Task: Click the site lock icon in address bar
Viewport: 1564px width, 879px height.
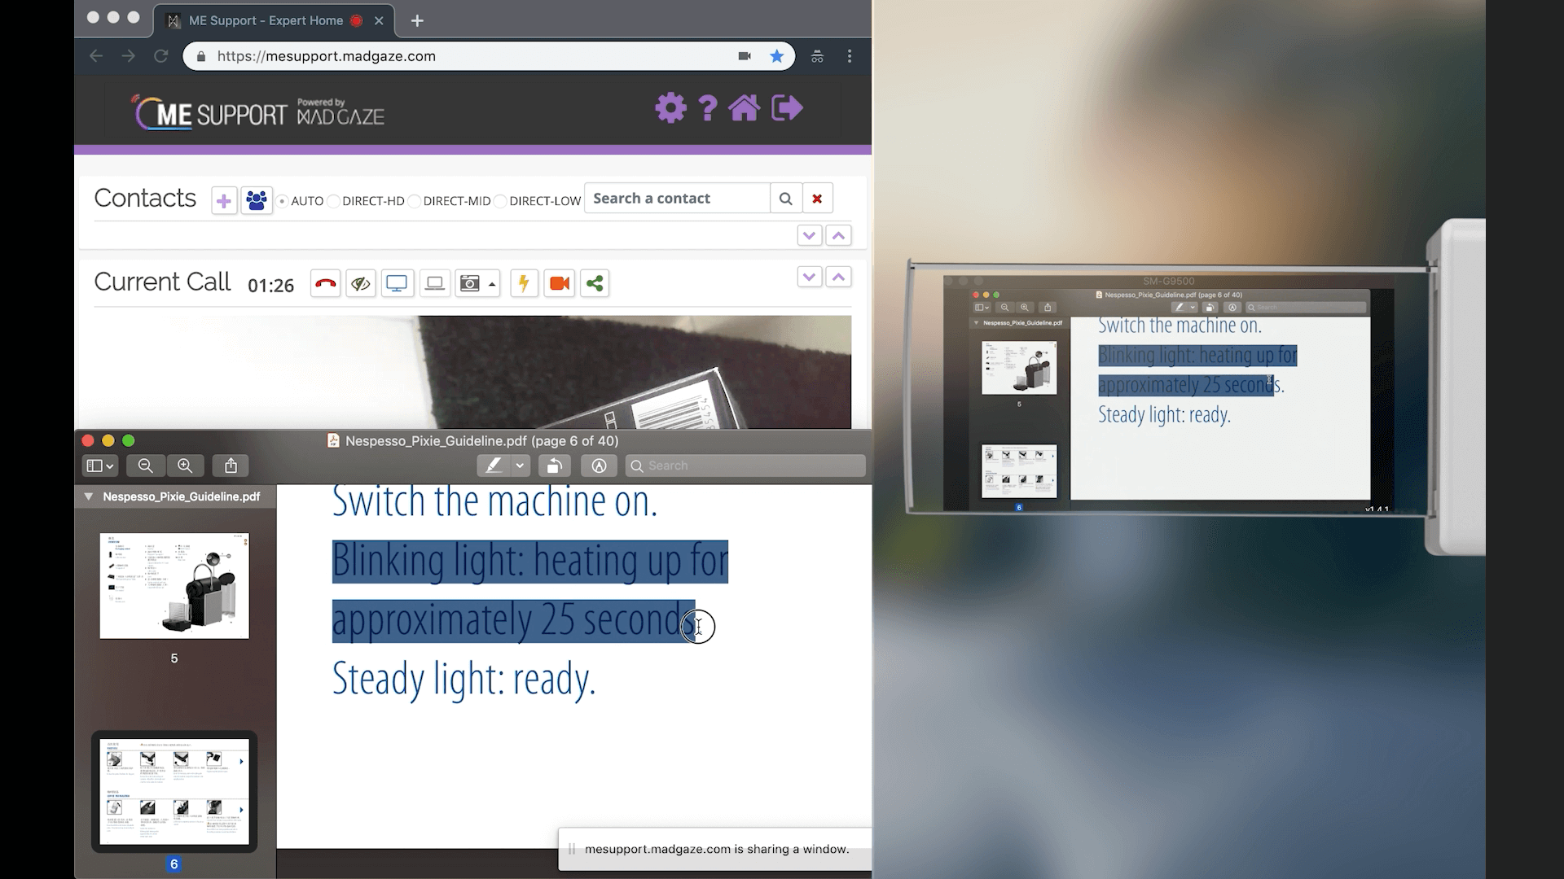Action: pyautogui.click(x=200, y=56)
